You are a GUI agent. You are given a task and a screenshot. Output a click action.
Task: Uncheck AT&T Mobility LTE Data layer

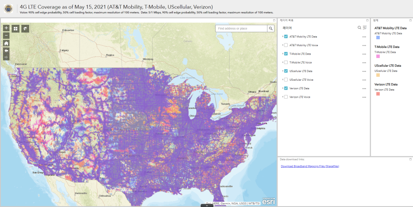[x=286, y=37]
